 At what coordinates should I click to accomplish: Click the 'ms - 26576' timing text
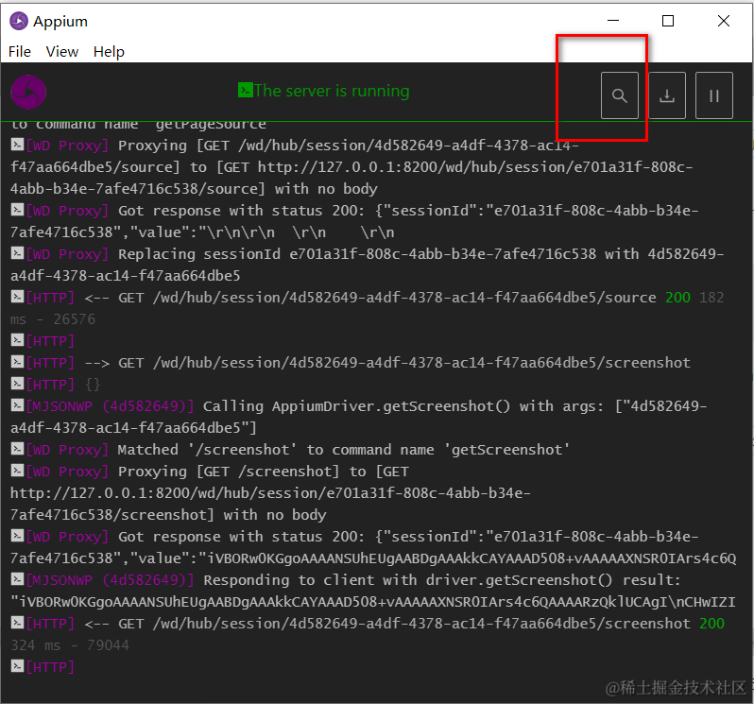coord(53,318)
